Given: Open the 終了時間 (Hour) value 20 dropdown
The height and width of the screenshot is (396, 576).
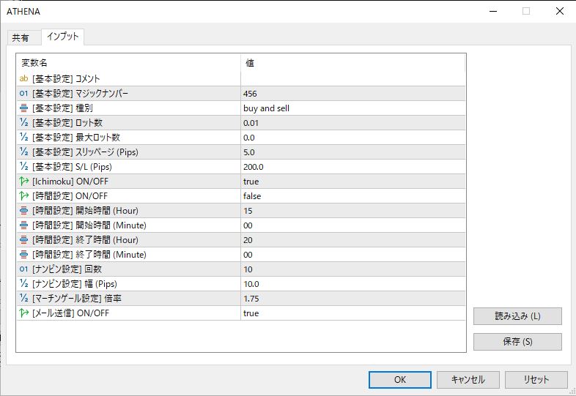Looking at the screenshot, I should click(352, 240).
